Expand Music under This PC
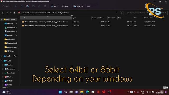This screenshot has width=169, height=95. [x=3, y=77]
